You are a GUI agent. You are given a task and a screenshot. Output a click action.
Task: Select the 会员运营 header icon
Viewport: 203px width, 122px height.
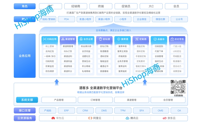[x=81, y=39]
